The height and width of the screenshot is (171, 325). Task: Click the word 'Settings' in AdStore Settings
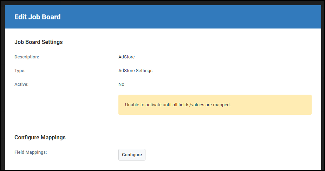coord(144,71)
